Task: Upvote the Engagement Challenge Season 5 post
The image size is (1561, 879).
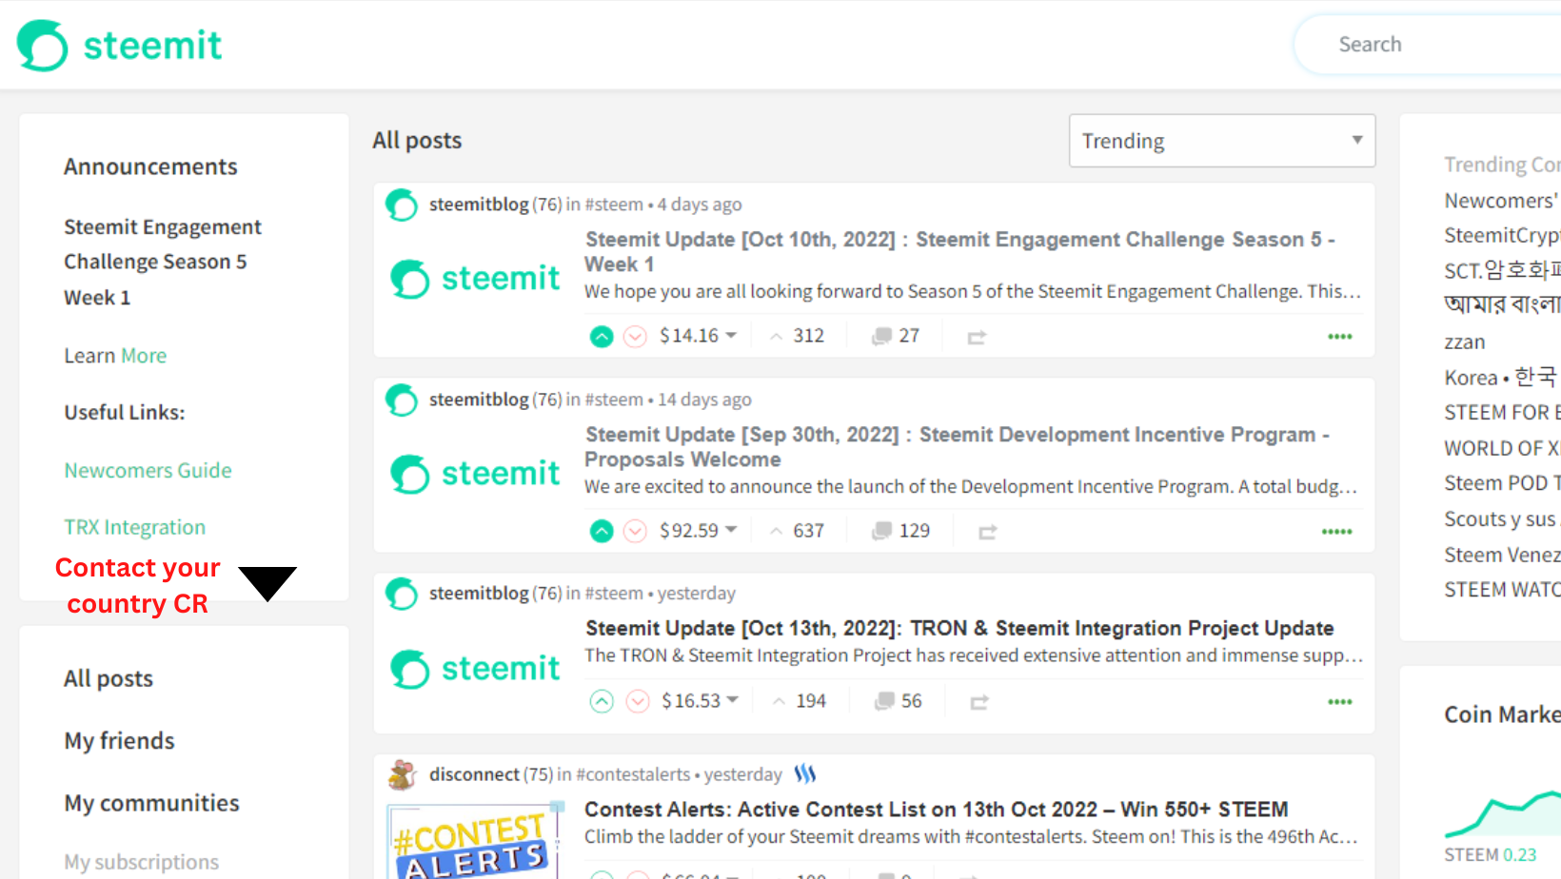Action: pyautogui.click(x=602, y=336)
